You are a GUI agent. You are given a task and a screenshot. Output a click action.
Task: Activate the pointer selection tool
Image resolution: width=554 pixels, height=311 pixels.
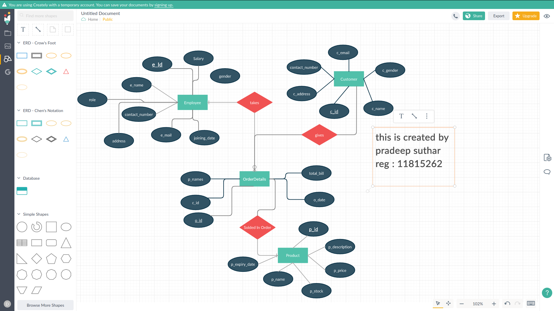438,304
